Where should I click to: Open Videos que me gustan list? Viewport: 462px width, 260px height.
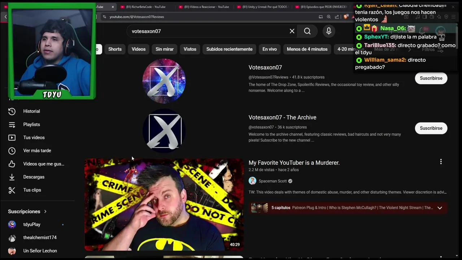point(43,164)
